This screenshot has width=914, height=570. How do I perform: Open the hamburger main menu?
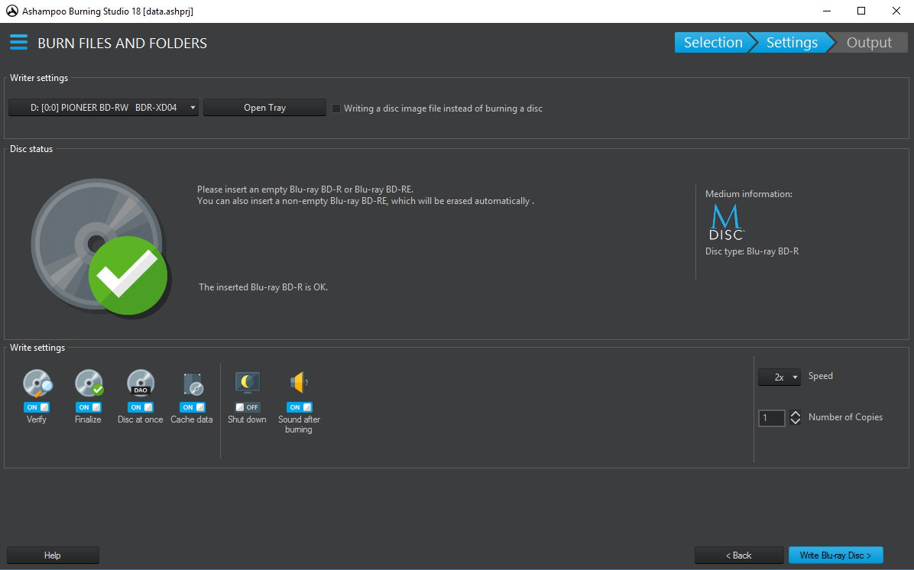click(18, 43)
